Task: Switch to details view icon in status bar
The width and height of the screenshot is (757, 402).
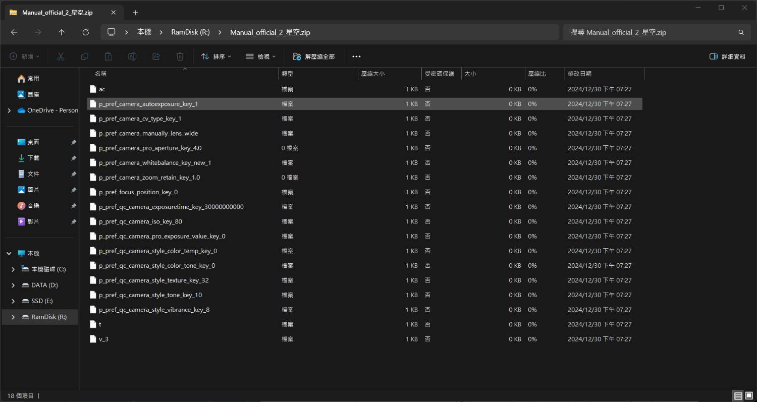Action: 738,396
